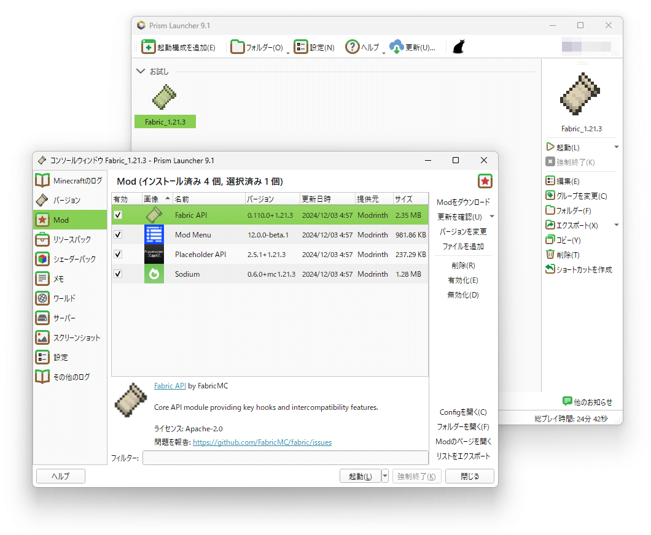Click 起動(L) button at console bottom
The width and height of the screenshot is (651, 535).
click(x=361, y=476)
